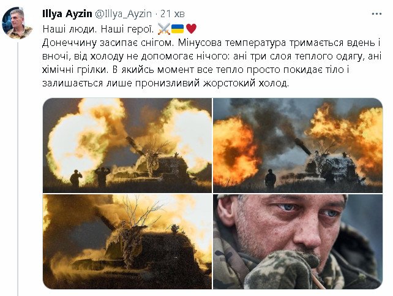This screenshot has width=393, height=296.
Task: Visit the @Illya_Ayzin handle link
Action: tap(123, 14)
